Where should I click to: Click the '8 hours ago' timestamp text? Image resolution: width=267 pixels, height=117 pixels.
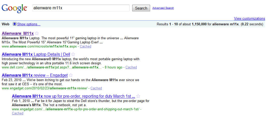[x=113, y=67]
